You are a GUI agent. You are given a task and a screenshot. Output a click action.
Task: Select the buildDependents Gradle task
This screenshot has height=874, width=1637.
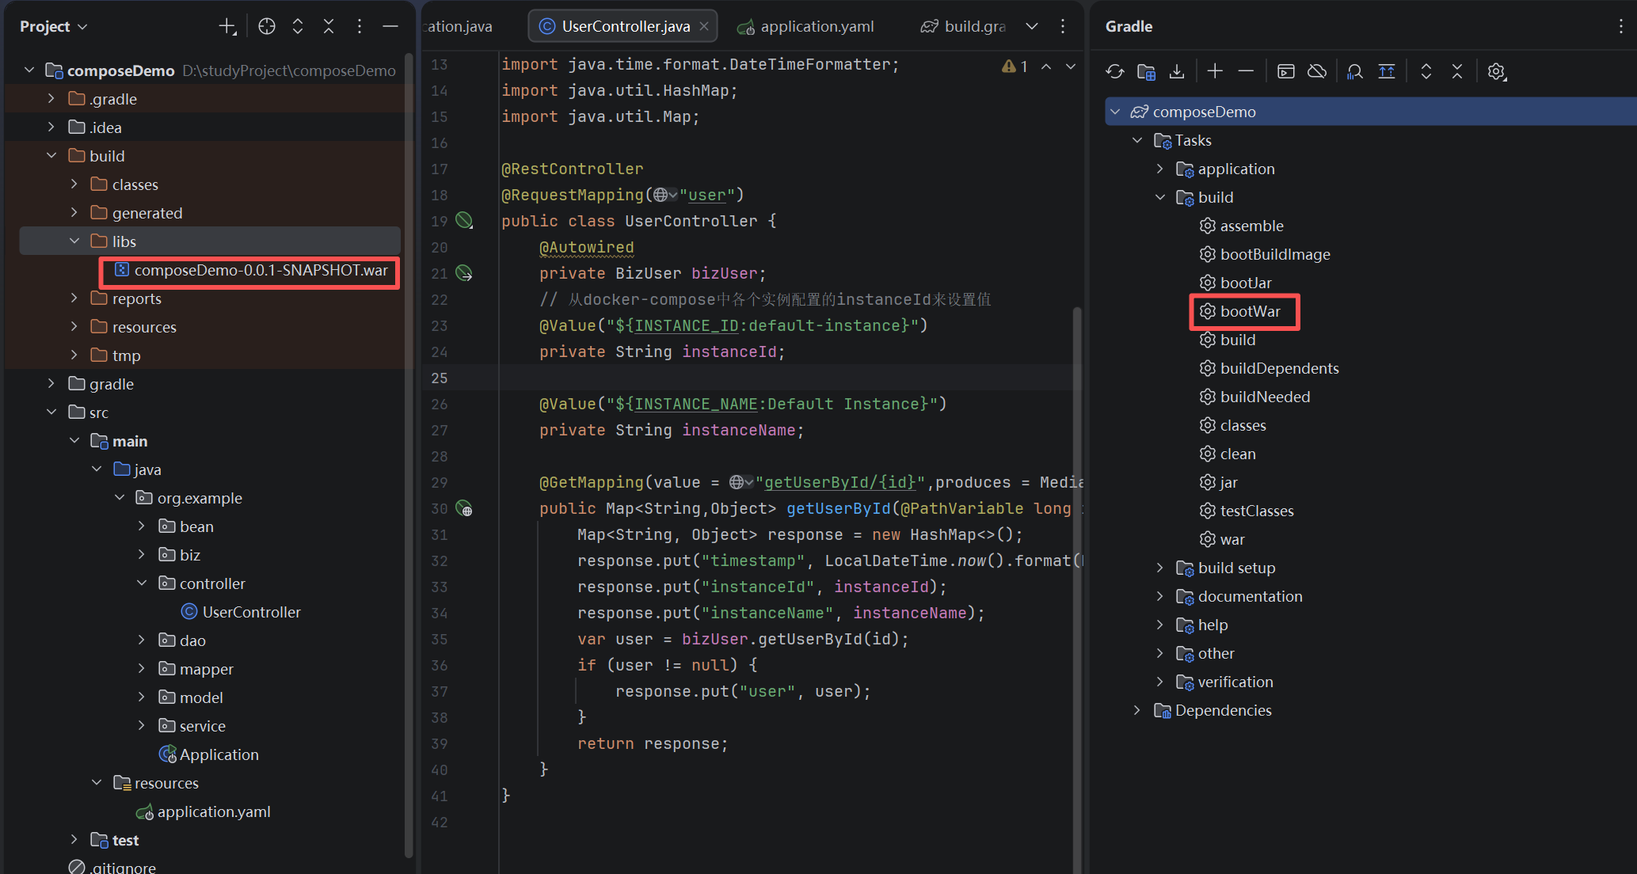(x=1279, y=368)
